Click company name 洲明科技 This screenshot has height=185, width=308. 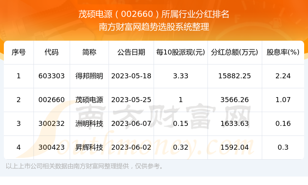[89, 124]
